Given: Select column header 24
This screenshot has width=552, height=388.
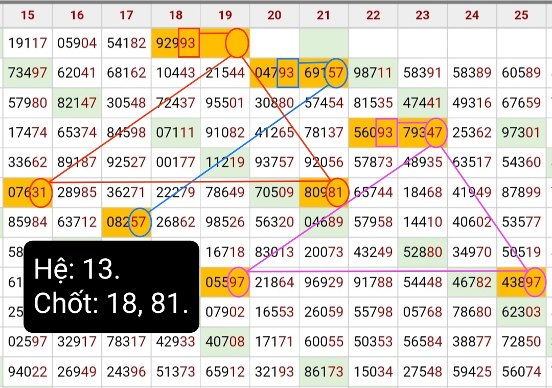Looking at the screenshot, I should [x=472, y=15].
